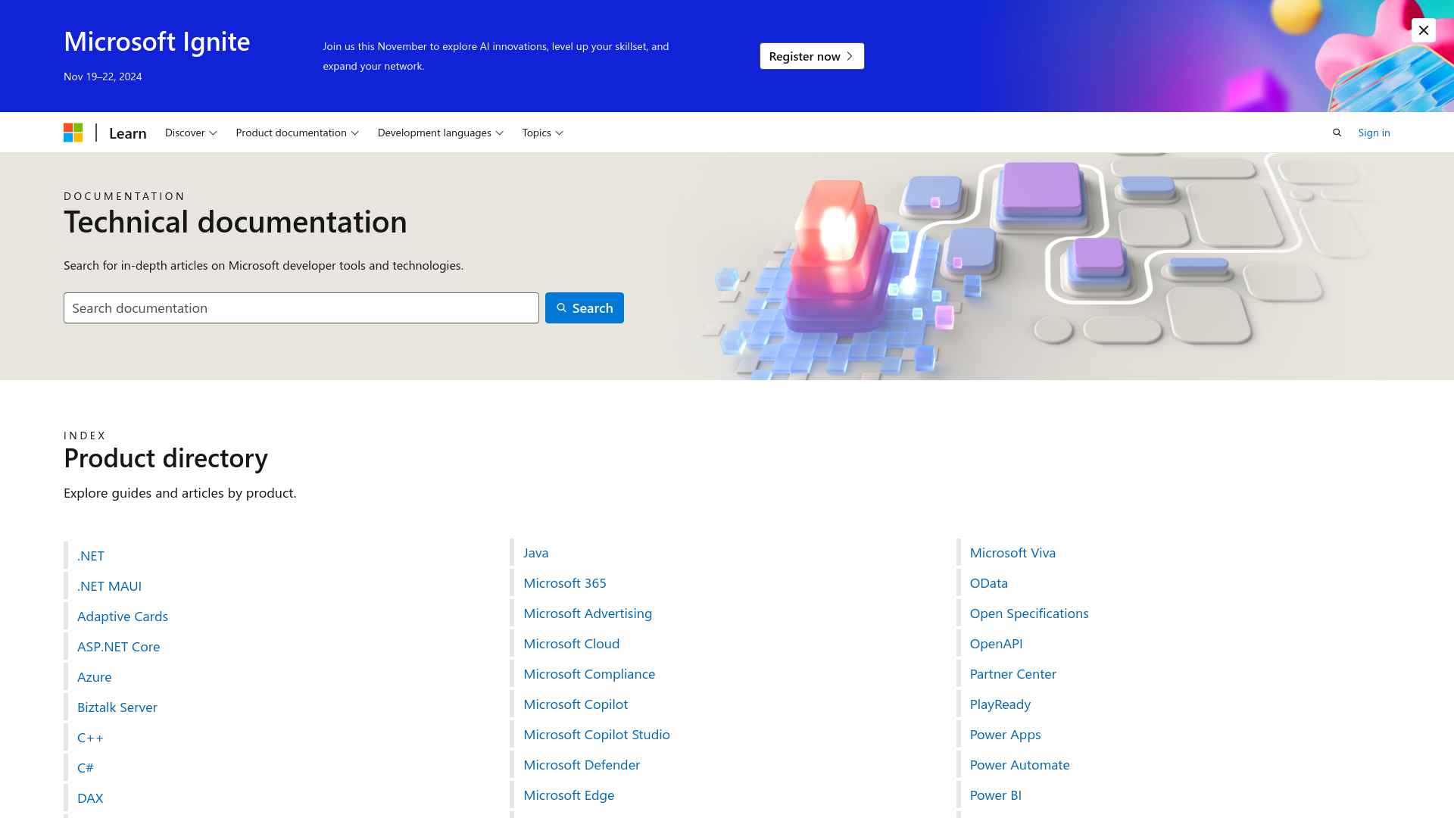
Task: Click the Microsoft Copilot product link
Action: pos(576,704)
